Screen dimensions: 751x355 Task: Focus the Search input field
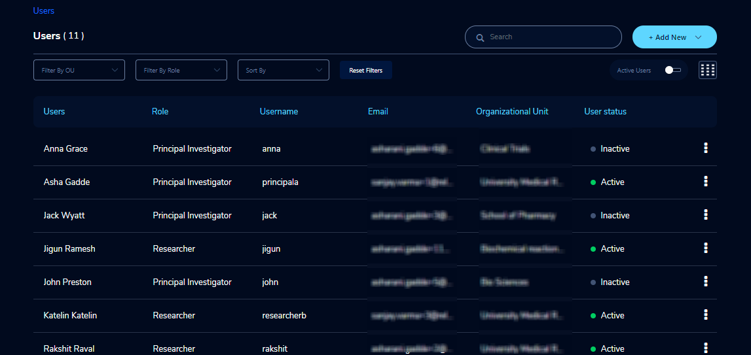pos(543,37)
